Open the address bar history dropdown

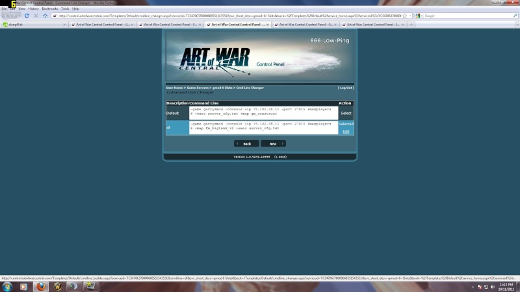[410, 16]
